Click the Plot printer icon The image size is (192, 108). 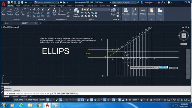tap(22, 2)
